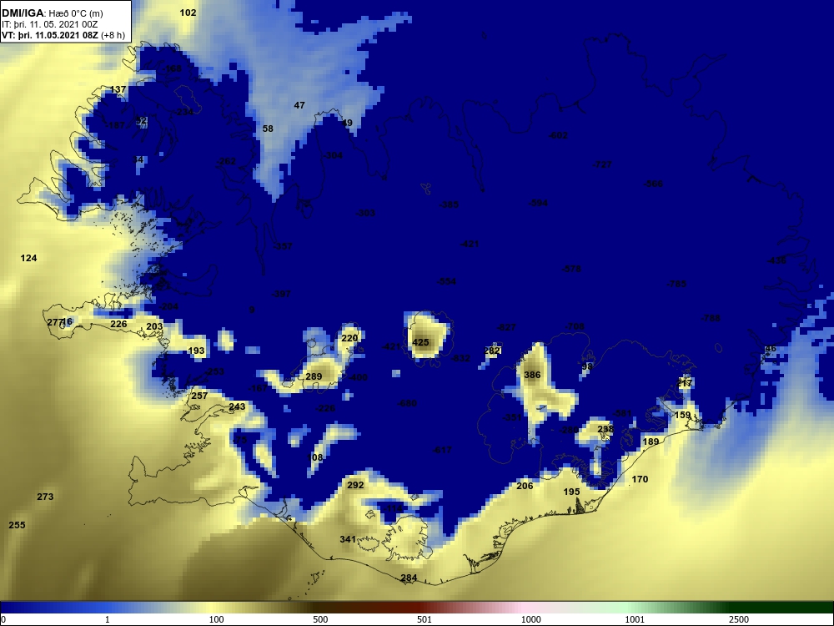Click the value 425 on the glacier
The image size is (834, 626).
[420, 342]
